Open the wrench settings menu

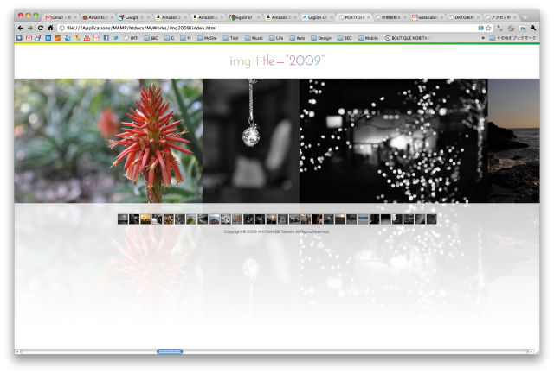(x=533, y=28)
